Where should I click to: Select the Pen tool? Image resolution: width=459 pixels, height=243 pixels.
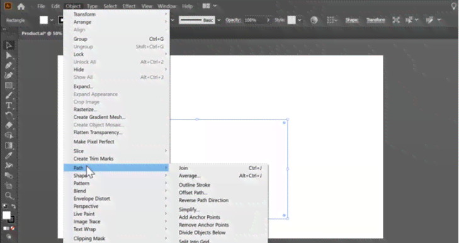coord(9,65)
